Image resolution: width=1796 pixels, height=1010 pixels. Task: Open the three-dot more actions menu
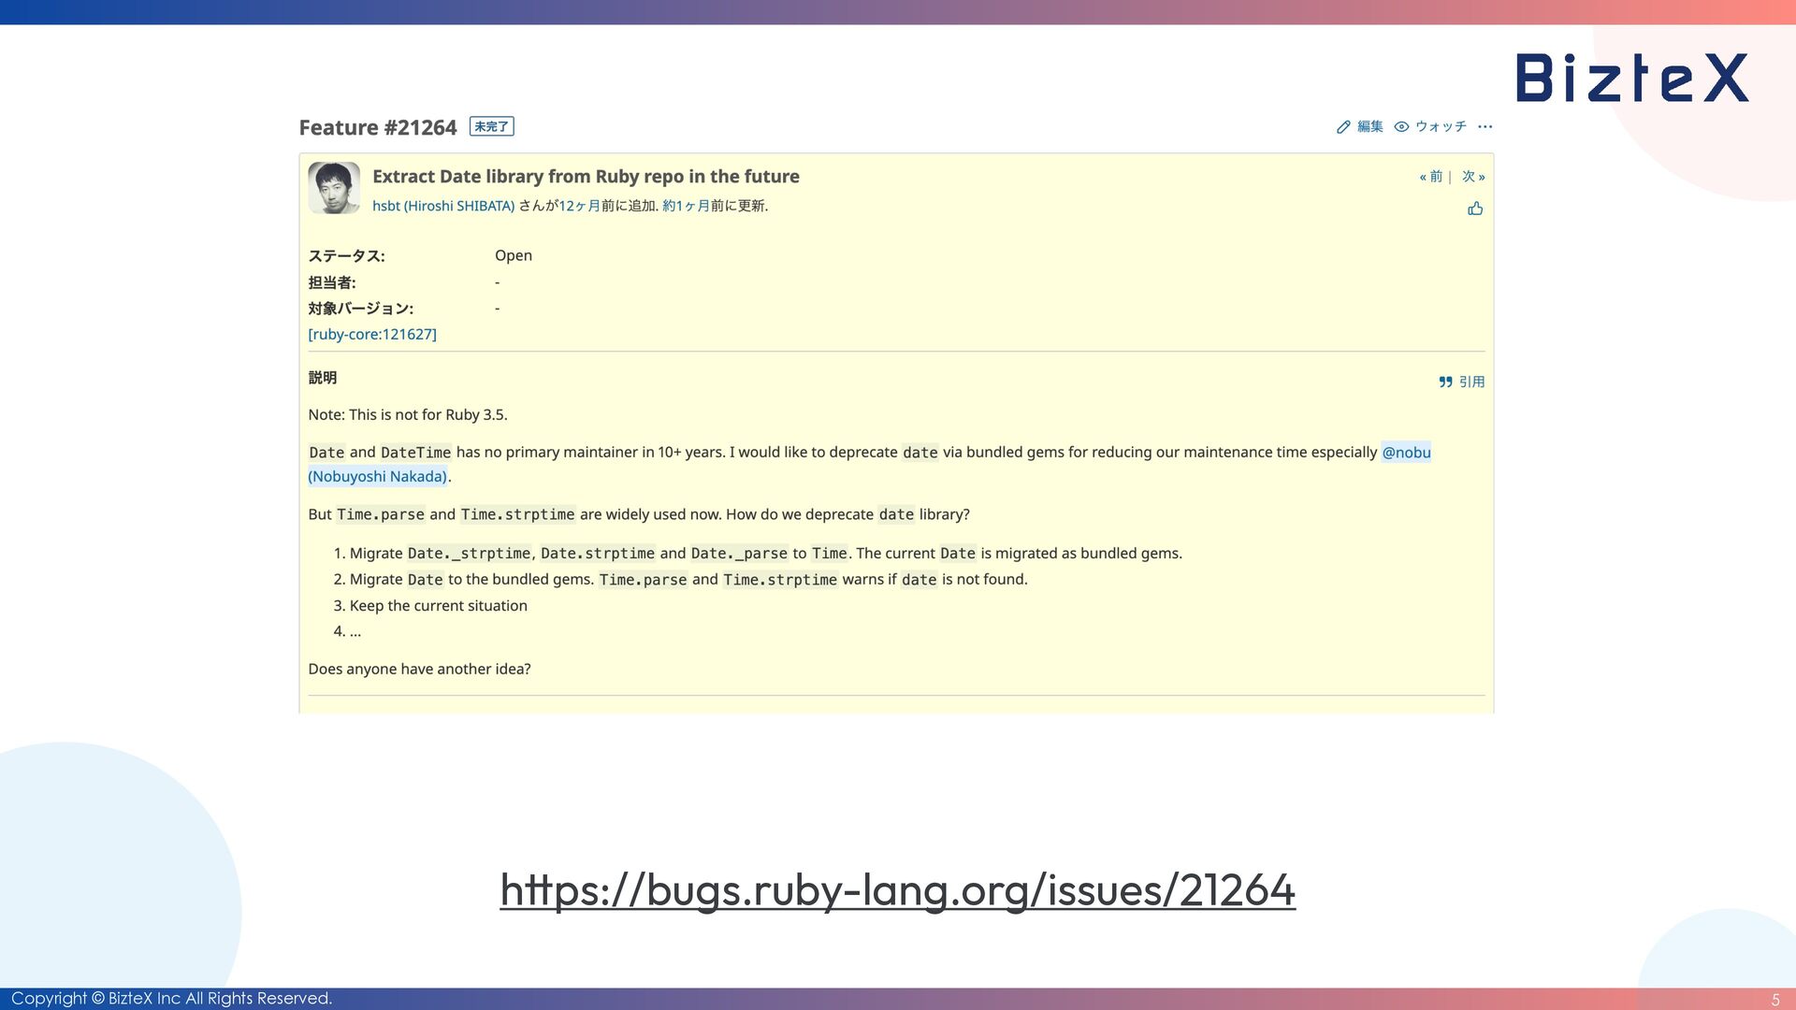[x=1485, y=127]
